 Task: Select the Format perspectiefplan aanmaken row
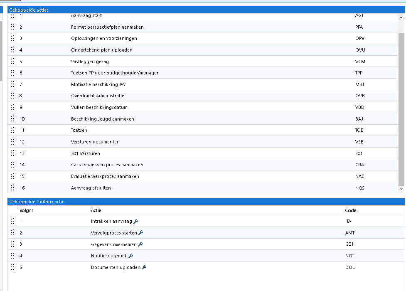click(x=107, y=27)
